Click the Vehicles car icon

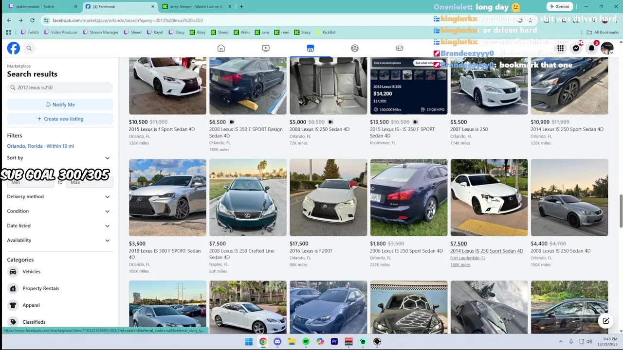[x=13, y=272]
